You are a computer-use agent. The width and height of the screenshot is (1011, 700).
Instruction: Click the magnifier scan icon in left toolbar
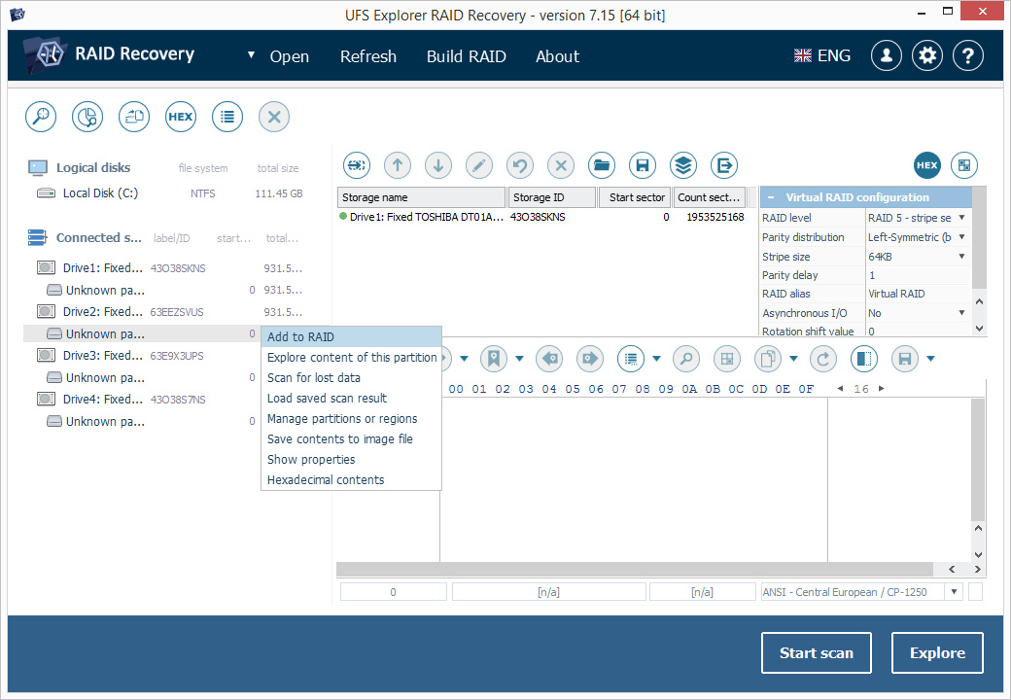tap(41, 117)
